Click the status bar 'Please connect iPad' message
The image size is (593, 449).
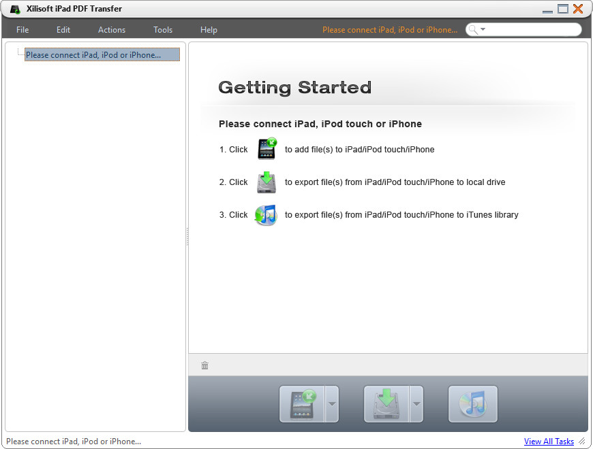74,441
